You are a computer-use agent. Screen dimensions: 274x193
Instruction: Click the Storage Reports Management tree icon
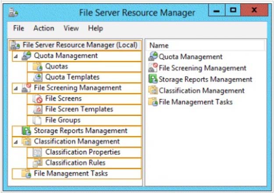(x=26, y=131)
